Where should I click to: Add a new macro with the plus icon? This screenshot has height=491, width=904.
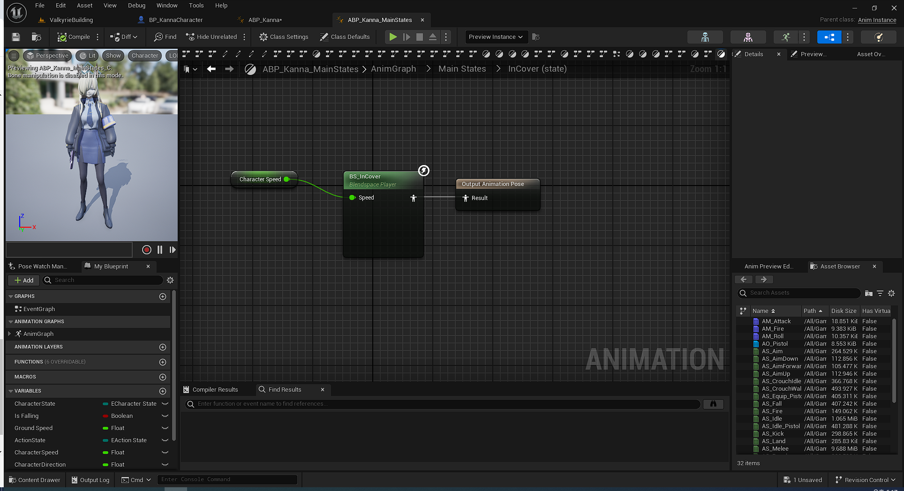pyautogui.click(x=163, y=377)
